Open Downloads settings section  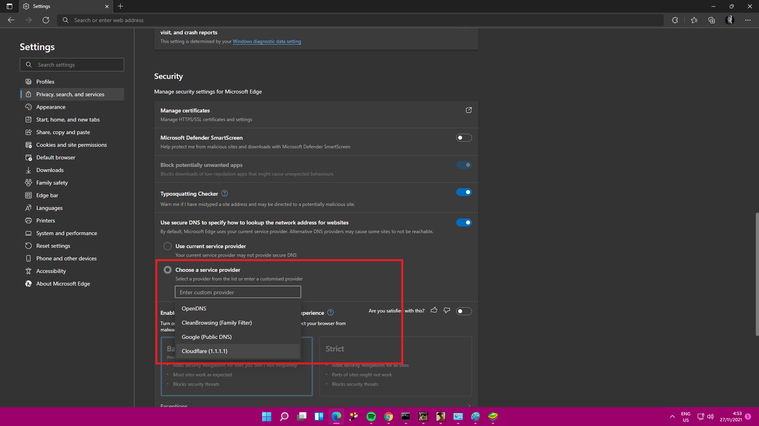pos(72,170)
